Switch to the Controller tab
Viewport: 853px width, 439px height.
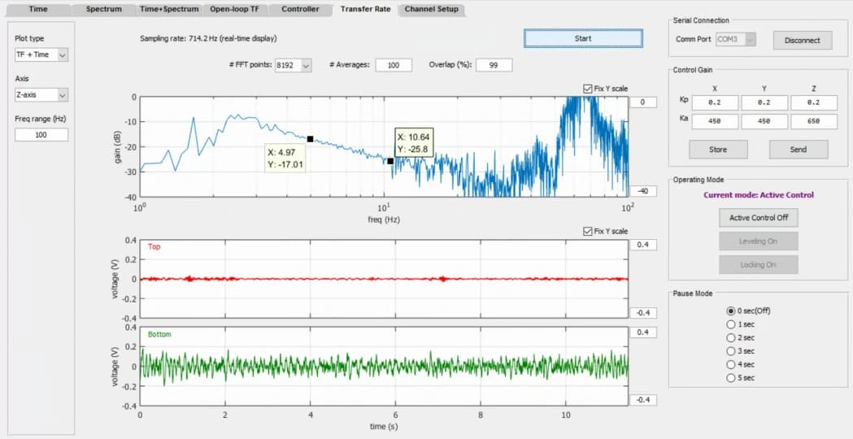coord(300,9)
